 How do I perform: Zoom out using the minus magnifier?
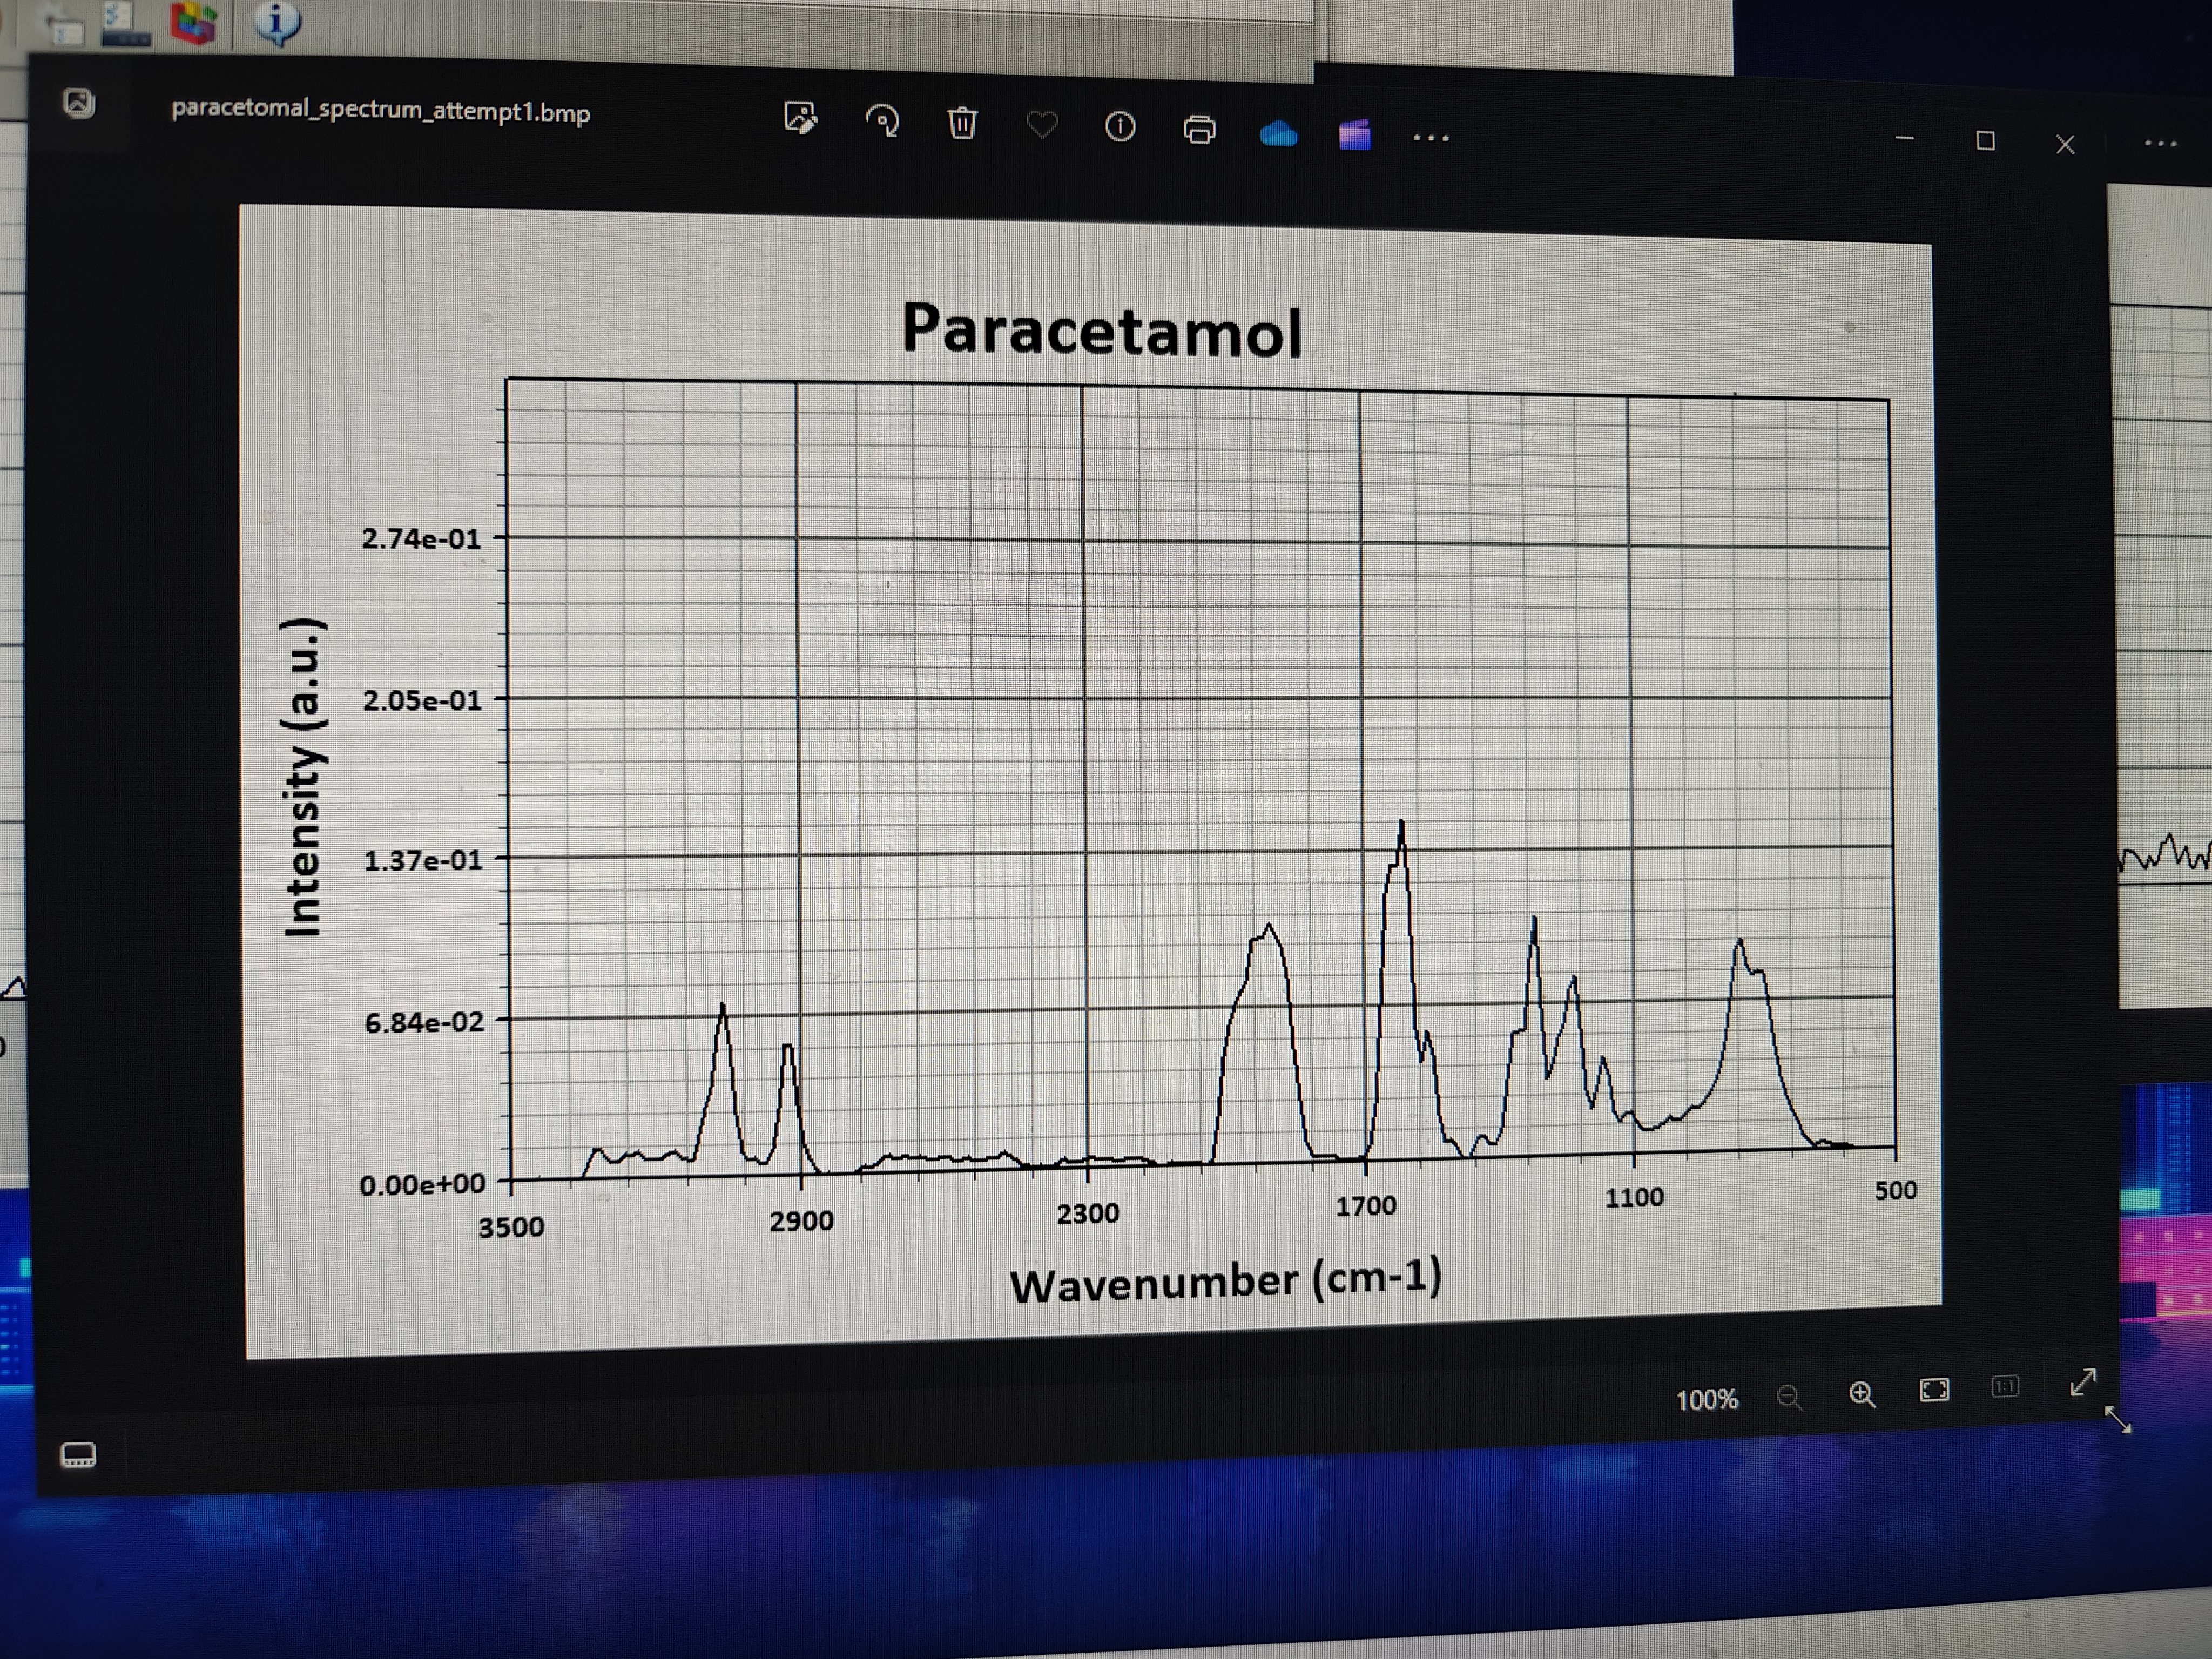(1789, 1397)
